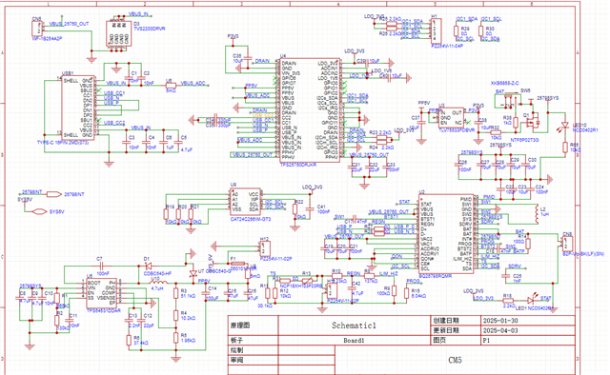This screenshot has height=375, width=610.
Task: Click the D3 TVS2200DRVR diode component
Action: coord(119,34)
